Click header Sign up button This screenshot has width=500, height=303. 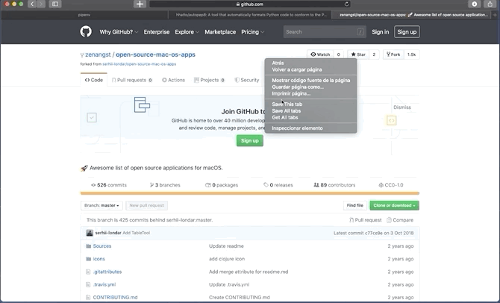point(407,32)
